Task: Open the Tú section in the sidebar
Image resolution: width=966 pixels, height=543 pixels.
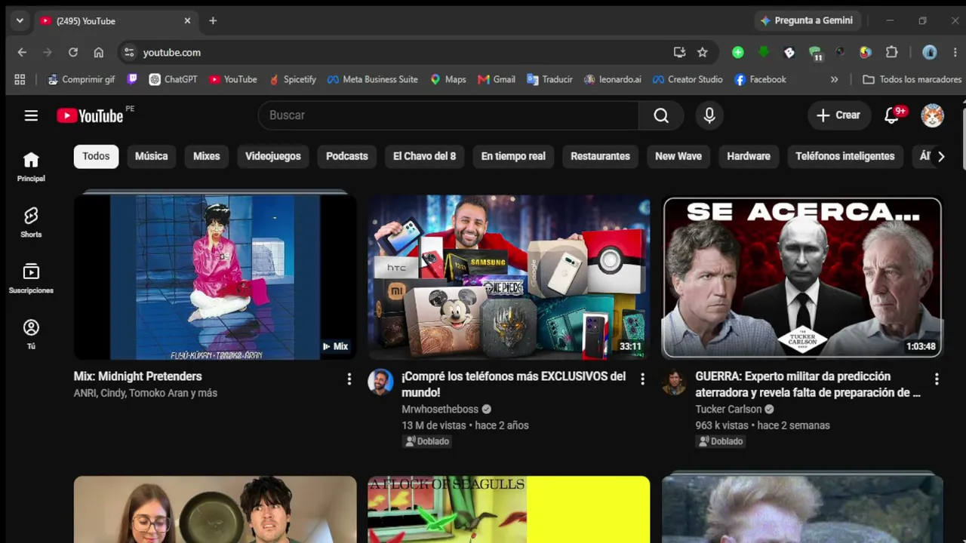Action: [x=31, y=334]
